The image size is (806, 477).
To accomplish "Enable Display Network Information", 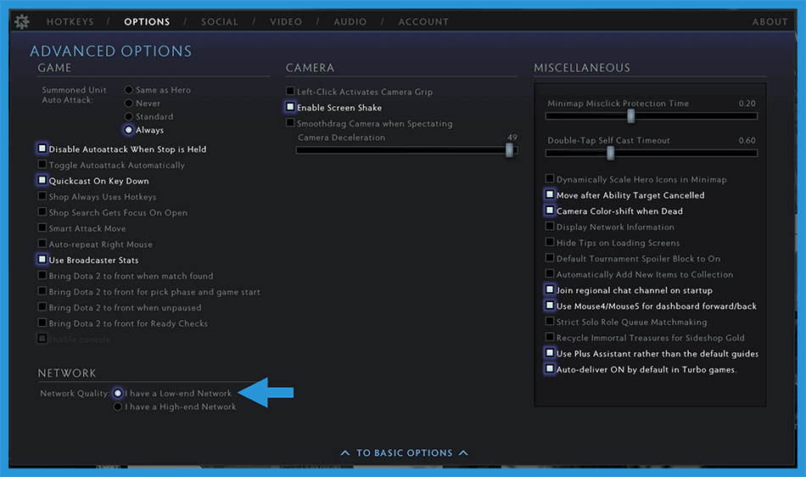I will (x=550, y=226).
